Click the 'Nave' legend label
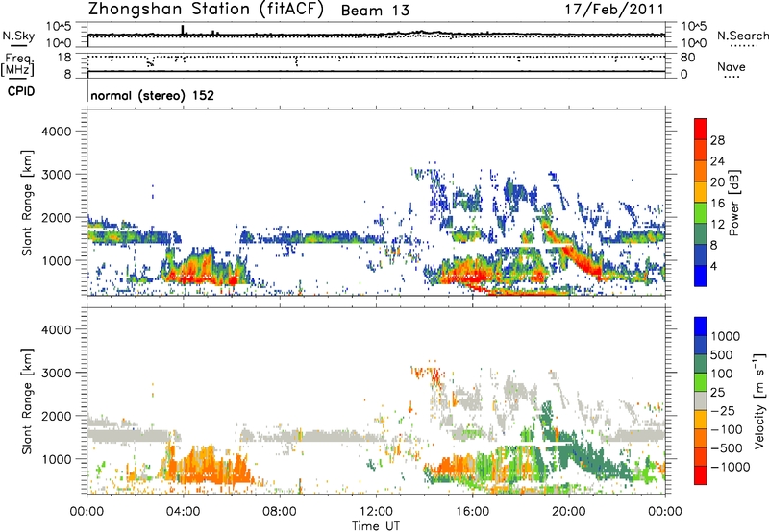 [x=731, y=66]
